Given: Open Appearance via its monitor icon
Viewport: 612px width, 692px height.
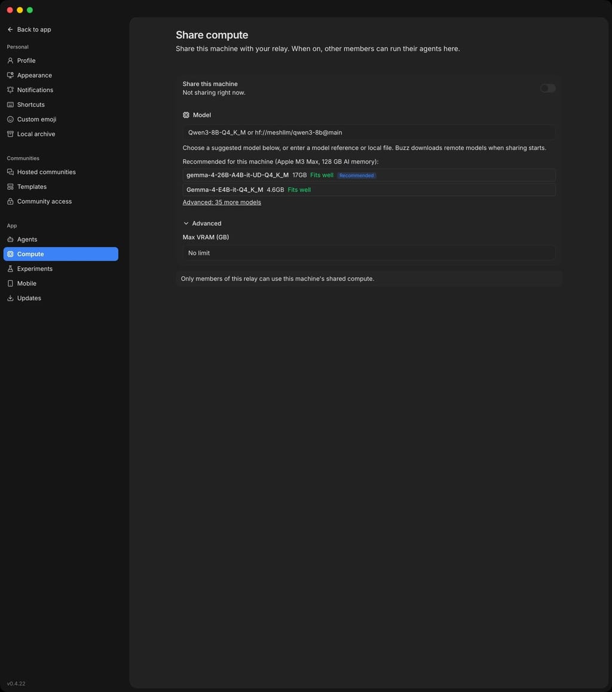Looking at the screenshot, I should (x=10, y=75).
